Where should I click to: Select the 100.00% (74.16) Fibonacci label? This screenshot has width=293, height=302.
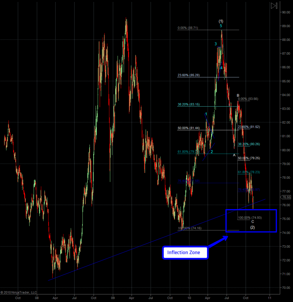(x=189, y=228)
